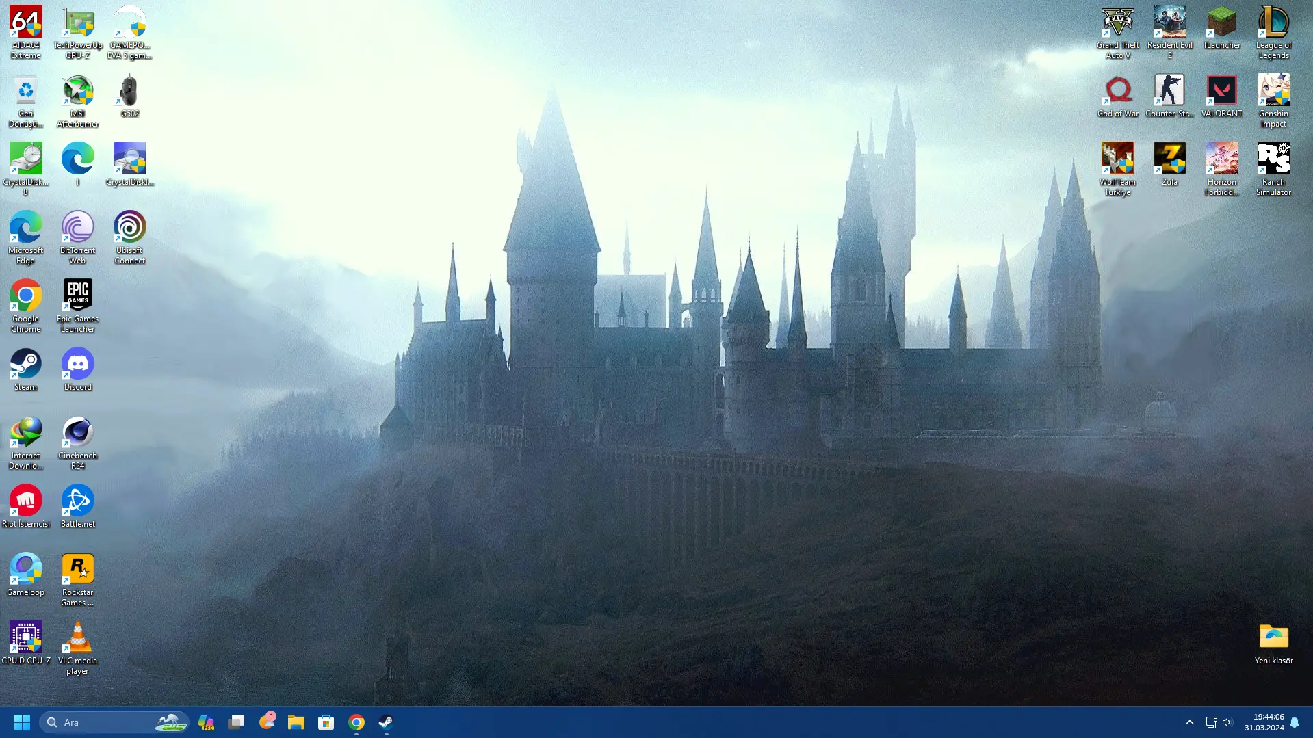
Task: Open VLC media player shortcut
Action: coord(78,648)
